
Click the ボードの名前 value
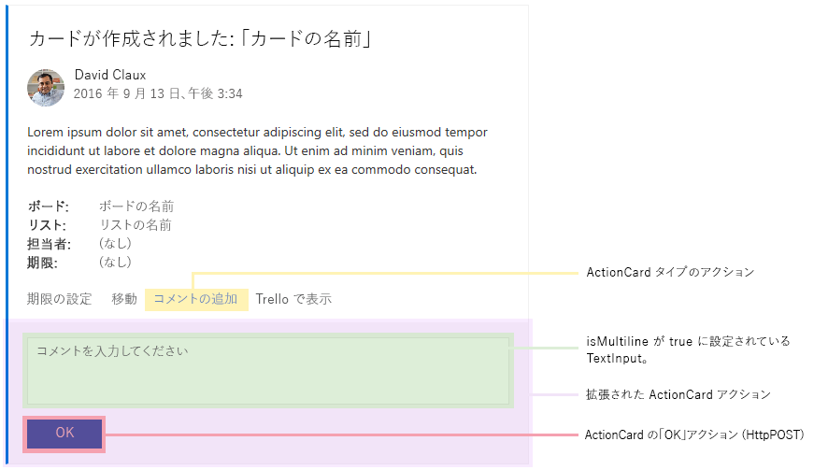(136, 207)
